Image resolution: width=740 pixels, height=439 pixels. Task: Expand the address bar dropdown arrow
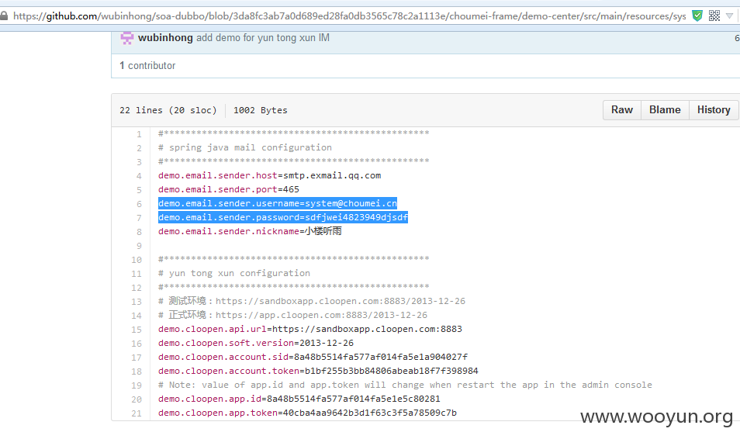point(730,16)
